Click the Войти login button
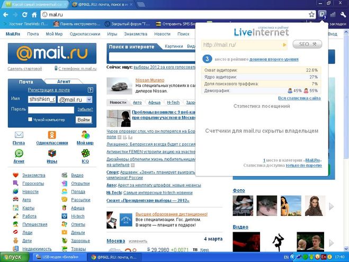349x262 pixels. tap(84, 120)
